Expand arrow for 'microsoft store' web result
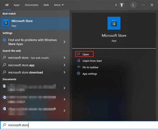 (64, 57)
